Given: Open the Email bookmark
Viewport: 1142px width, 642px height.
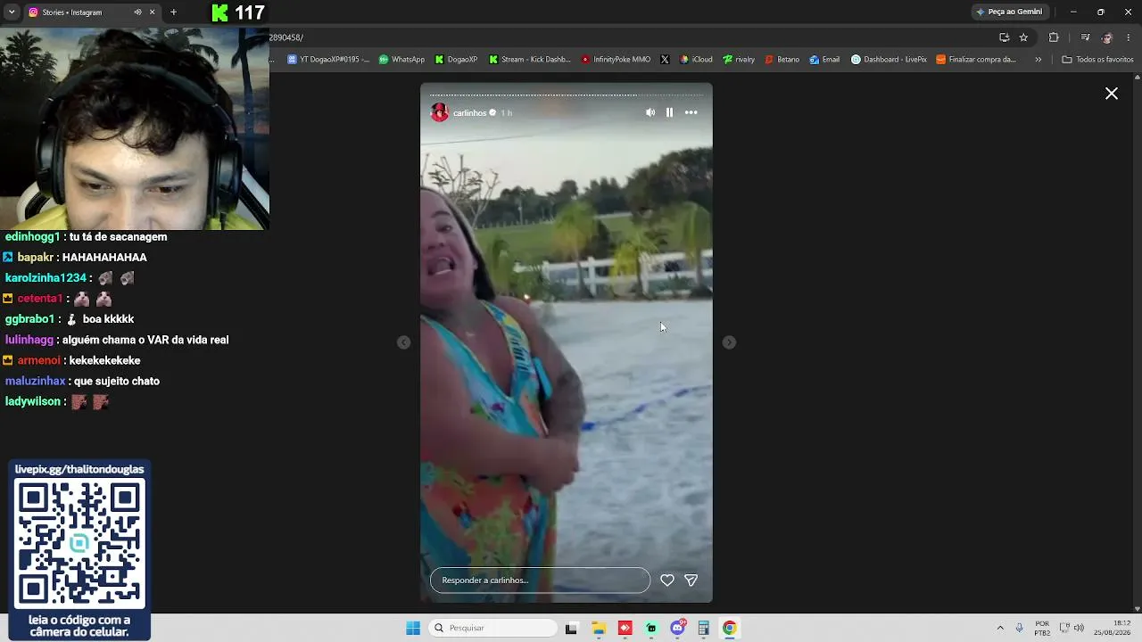Looking at the screenshot, I should pos(824,60).
